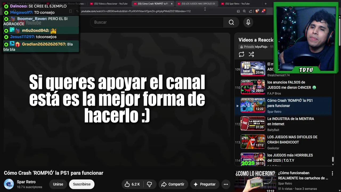Screen dimensions: 341x192
Task: Click the zoom magnifier icon in address bar
Action: coord(244,11)
